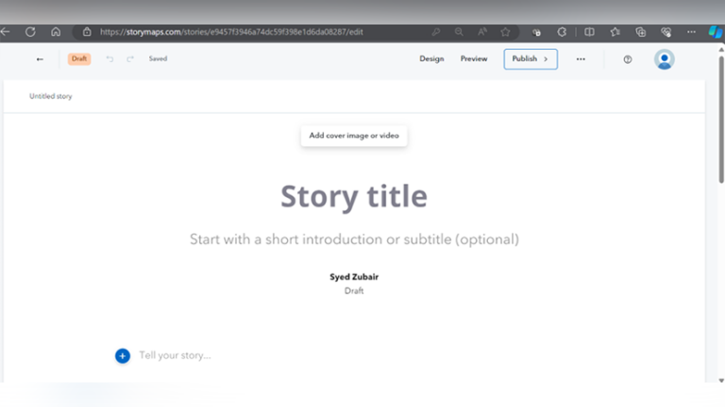Viewport: 725px width, 407px height.
Task: Click the Tell your story text field
Action: (x=175, y=355)
